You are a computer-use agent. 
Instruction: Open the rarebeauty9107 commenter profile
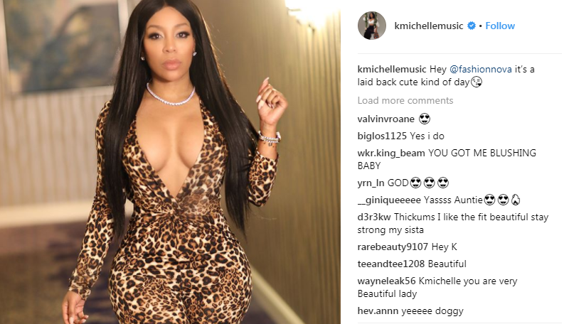393,247
